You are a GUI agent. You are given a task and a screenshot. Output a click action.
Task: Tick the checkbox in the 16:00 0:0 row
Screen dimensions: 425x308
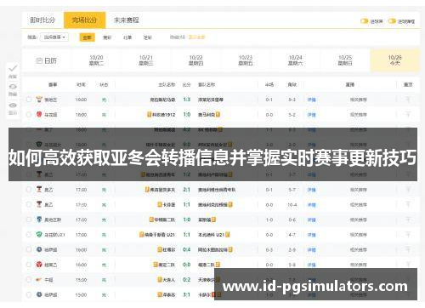tap(29, 265)
